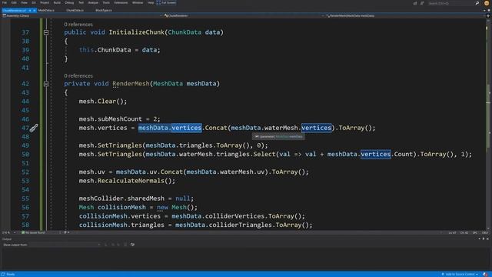
Task: Click the Live Share icon beside the search box
Action: (x=415, y=3)
